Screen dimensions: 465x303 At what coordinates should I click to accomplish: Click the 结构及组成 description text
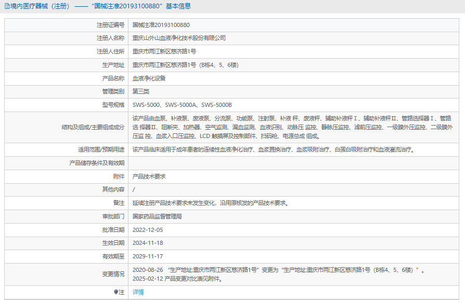[x=291, y=127]
